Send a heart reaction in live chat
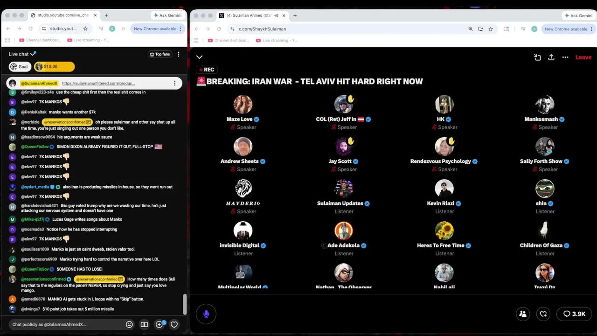Screen dimensions: 597x336 tap(174, 324)
